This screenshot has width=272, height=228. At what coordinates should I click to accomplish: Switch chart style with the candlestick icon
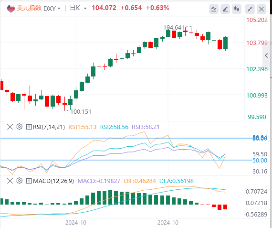pos(237,9)
